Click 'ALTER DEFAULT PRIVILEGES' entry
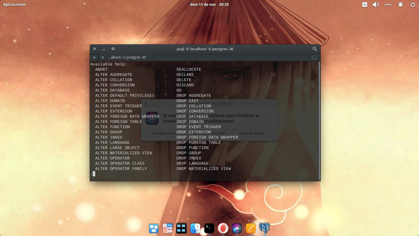419x236 pixels. pyautogui.click(x=125, y=95)
